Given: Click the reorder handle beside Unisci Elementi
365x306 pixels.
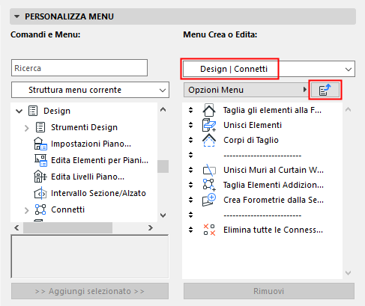Looking at the screenshot, I should pos(191,125).
